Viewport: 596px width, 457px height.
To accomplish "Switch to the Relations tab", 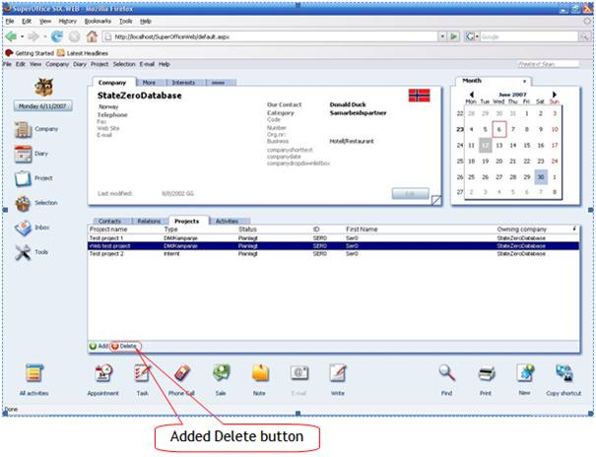I will (149, 221).
